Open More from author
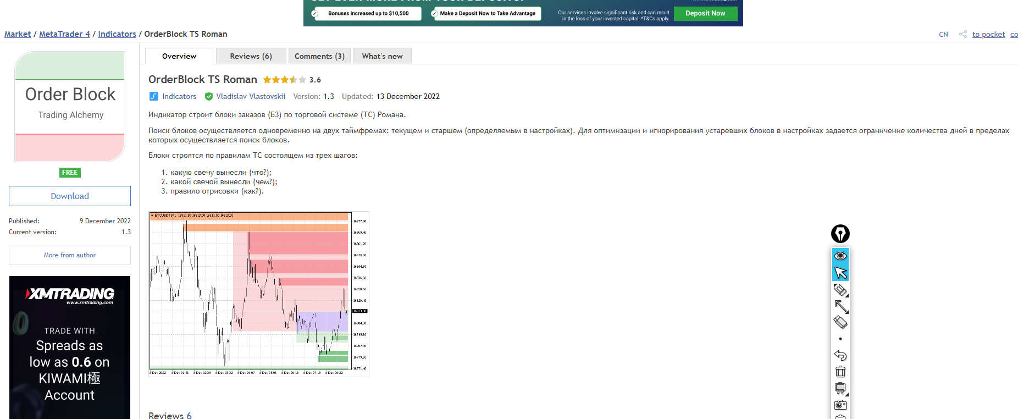The height and width of the screenshot is (419, 1018). (x=70, y=255)
